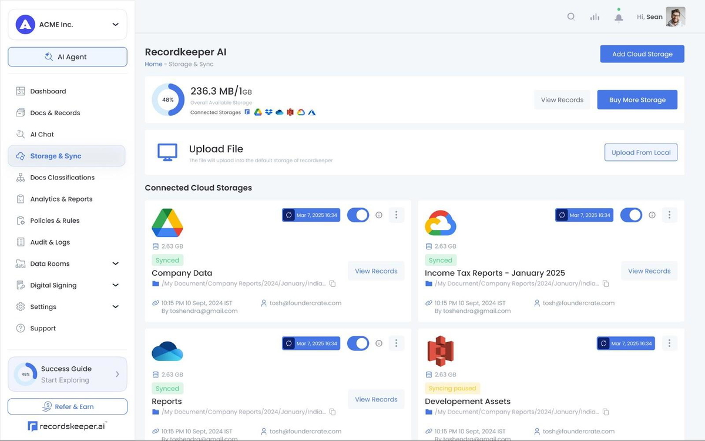Open three-dot menu on Reports card
The height and width of the screenshot is (441, 705).
tap(396, 343)
